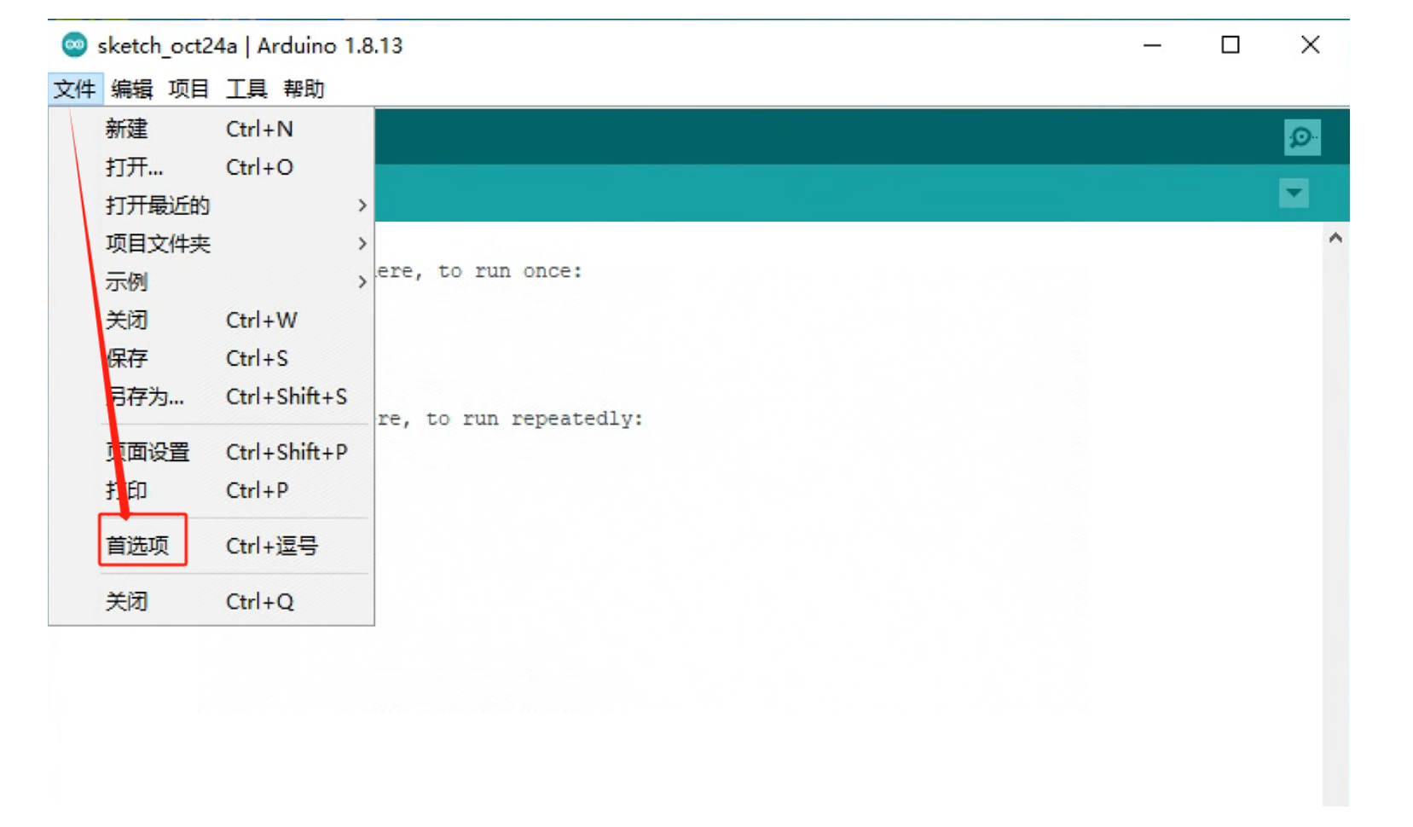Screen dimensions: 1413x827
Task: Open the 工具 menu
Action: pyautogui.click(x=246, y=88)
